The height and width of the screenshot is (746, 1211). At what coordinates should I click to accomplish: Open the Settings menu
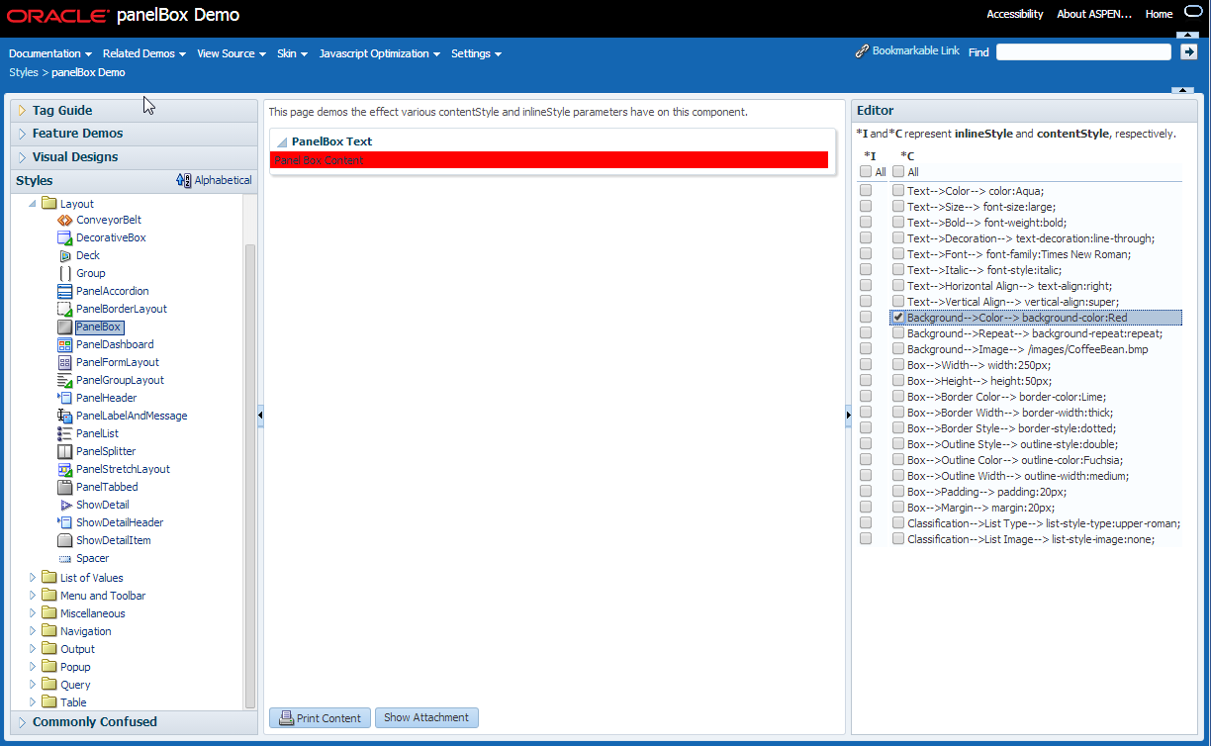477,53
